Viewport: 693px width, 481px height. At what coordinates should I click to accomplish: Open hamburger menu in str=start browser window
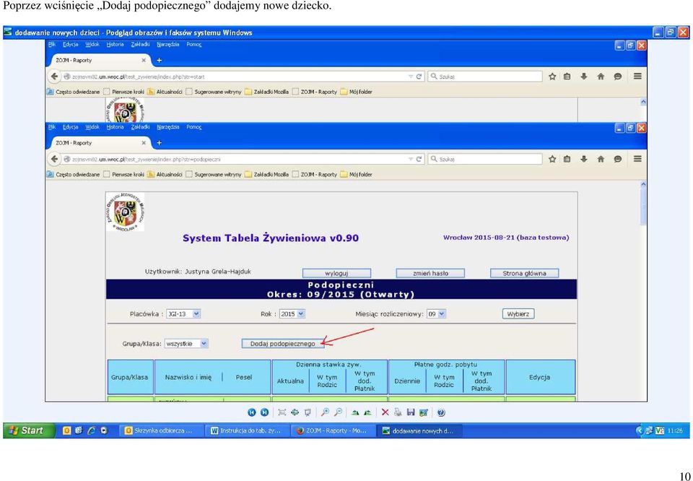[x=637, y=76]
